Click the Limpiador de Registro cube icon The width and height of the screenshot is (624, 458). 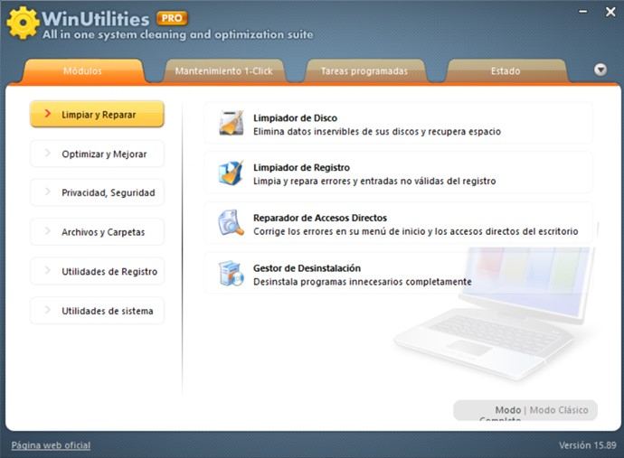[232, 173]
